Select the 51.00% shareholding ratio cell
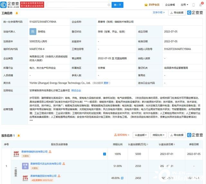The width and height of the screenshot is (206, 184). (118, 166)
